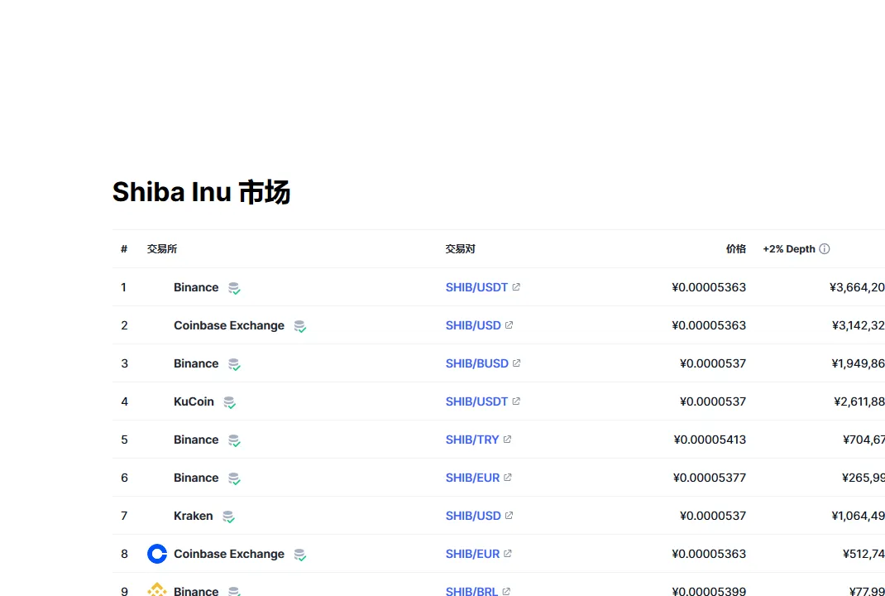This screenshot has width=885, height=596.
Task: Click reserves verified icon for Binance row 6
Action: pos(234,479)
